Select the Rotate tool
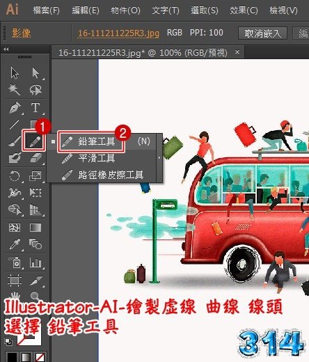The width and height of the screenshot is (309, 362). 15,176
